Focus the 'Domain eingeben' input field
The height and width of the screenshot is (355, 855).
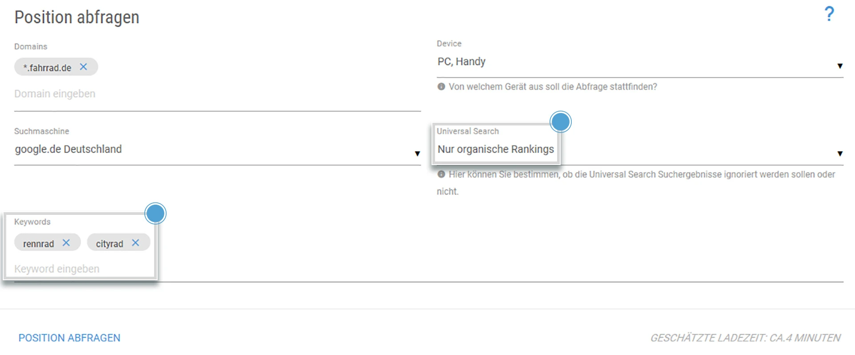tap(55, 94)
